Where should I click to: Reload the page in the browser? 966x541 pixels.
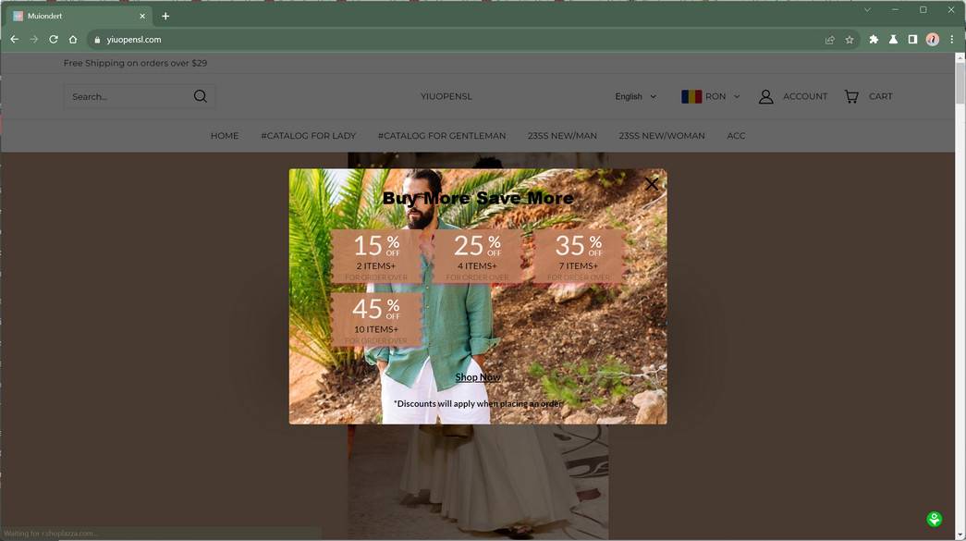(x=53, y=39)
